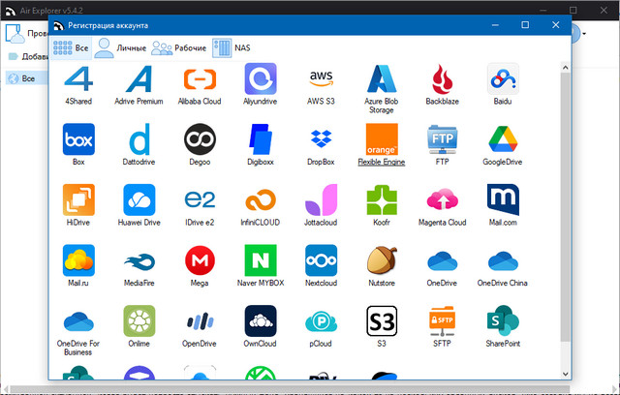Select the FTP connection icon
Image resolution: width=620 pixels, height=395 pixels.
(x=442, y=139)
